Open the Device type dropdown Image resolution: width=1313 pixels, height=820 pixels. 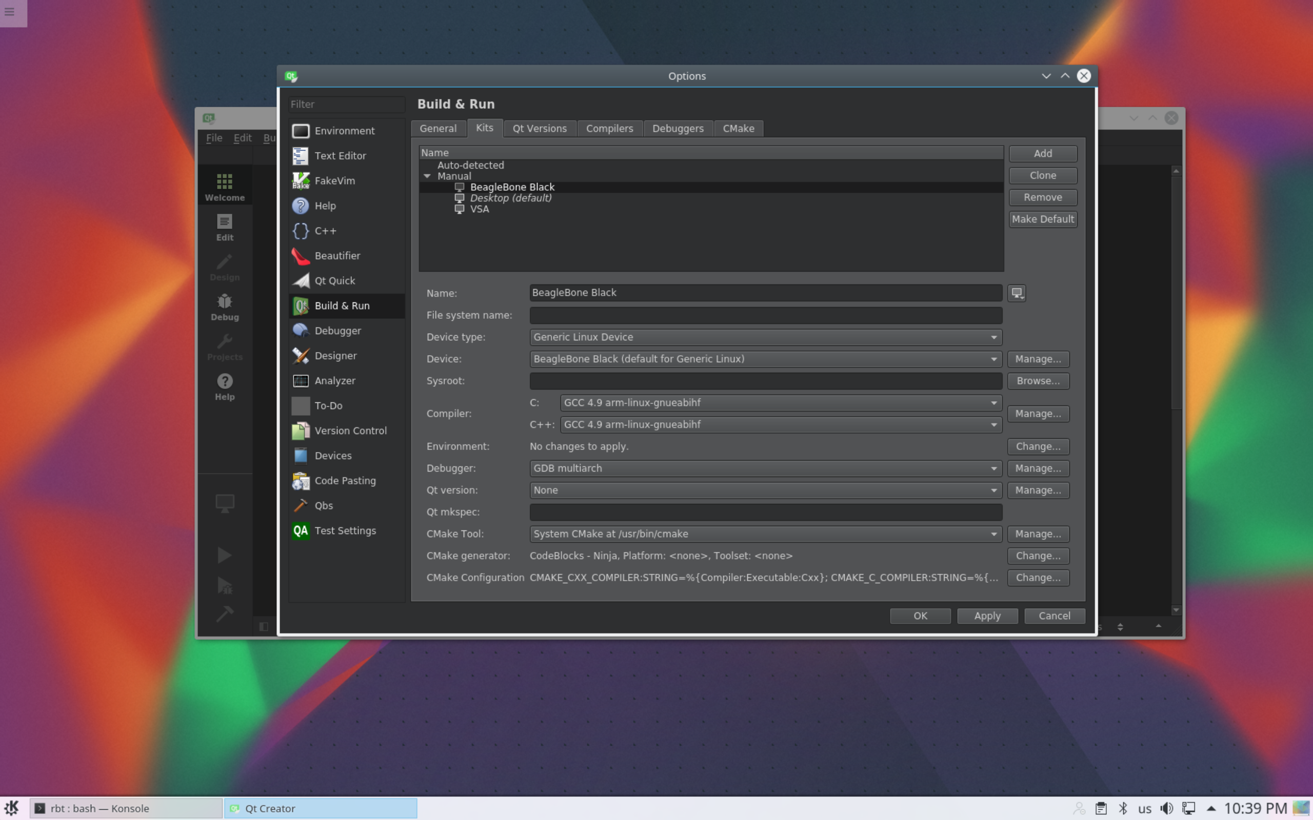[766, 337]
